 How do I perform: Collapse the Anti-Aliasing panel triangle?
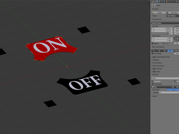coord(153,47)
